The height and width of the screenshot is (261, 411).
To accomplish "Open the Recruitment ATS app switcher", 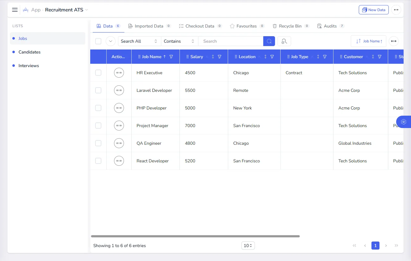I will point(66,10).
